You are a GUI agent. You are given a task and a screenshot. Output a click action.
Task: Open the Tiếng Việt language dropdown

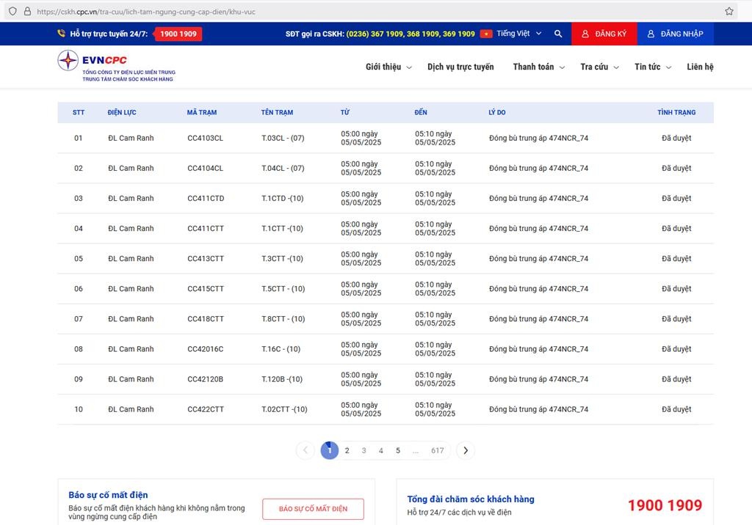pos(518,34)
